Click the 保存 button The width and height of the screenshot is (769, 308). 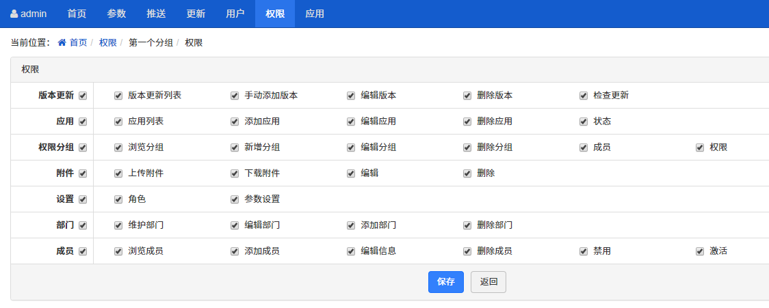point(446,282)
